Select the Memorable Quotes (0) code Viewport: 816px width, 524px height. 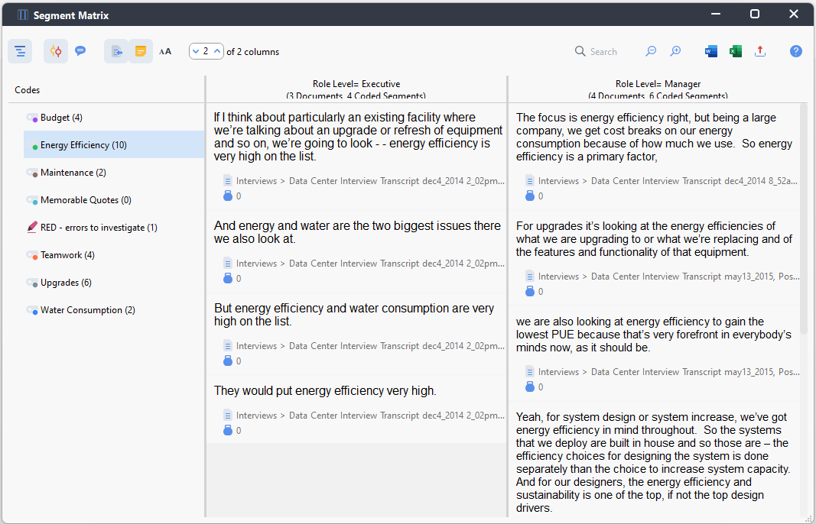[x=114, y=200]
